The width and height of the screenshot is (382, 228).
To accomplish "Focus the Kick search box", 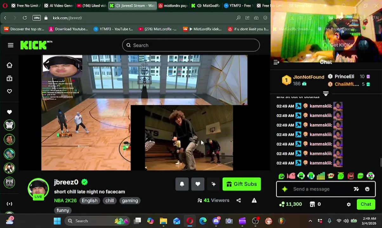I will click(191, 45).
